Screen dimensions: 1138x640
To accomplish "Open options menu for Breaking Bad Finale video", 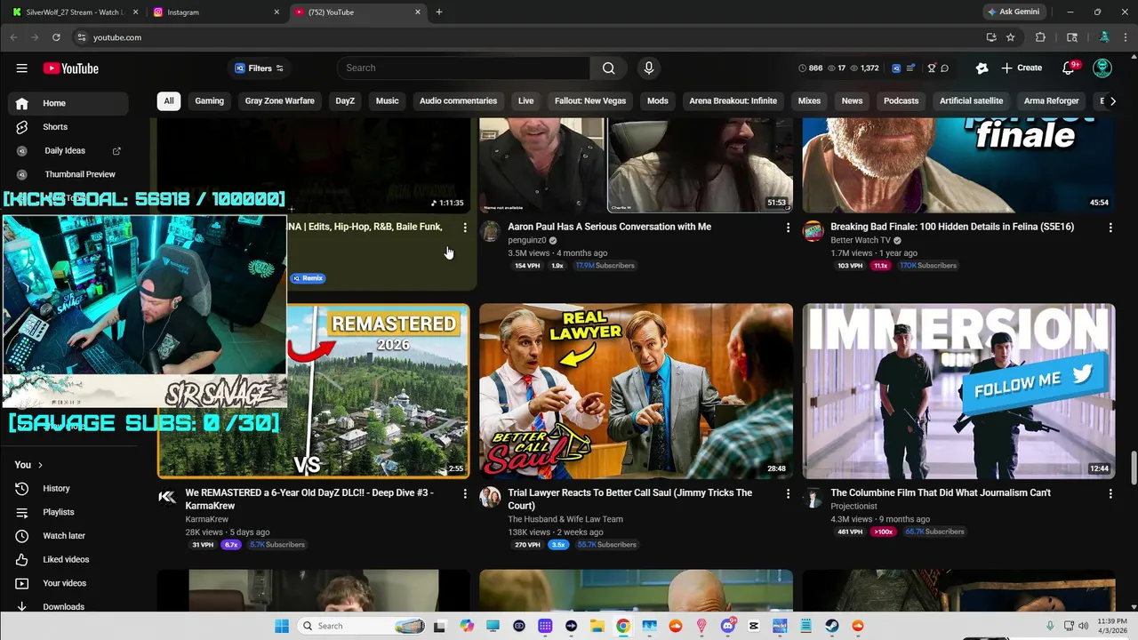I will tap(1110, 228).
